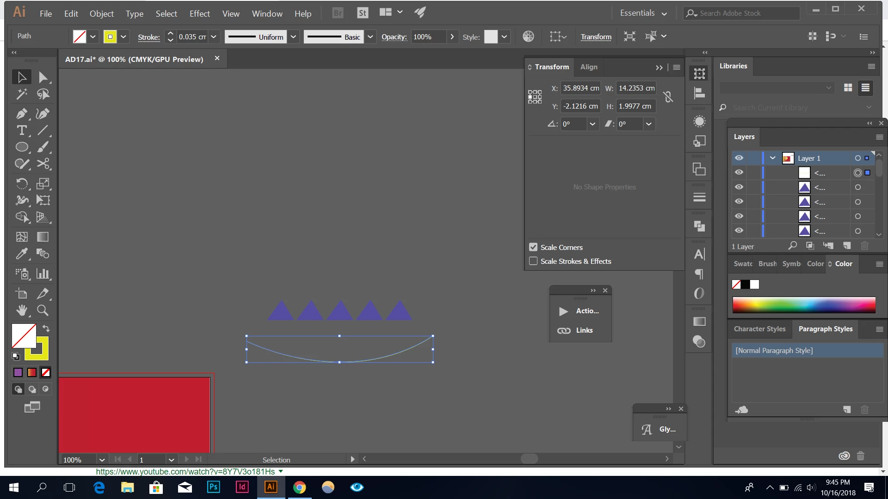Open the Effect menu
This screenshot has width=888, height=499.
point(199,13)
